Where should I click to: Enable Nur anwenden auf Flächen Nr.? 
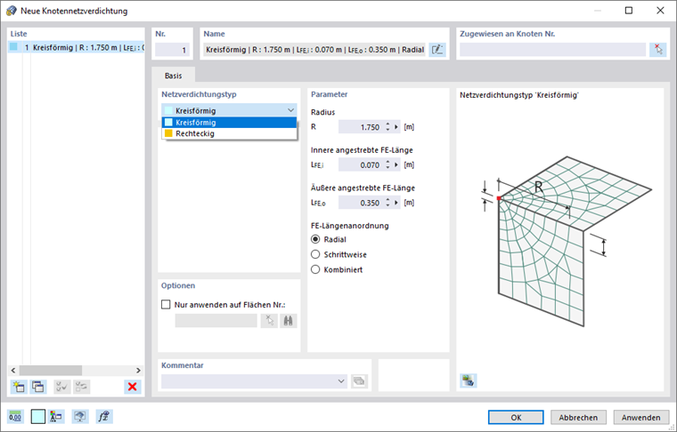coord(166,305)
